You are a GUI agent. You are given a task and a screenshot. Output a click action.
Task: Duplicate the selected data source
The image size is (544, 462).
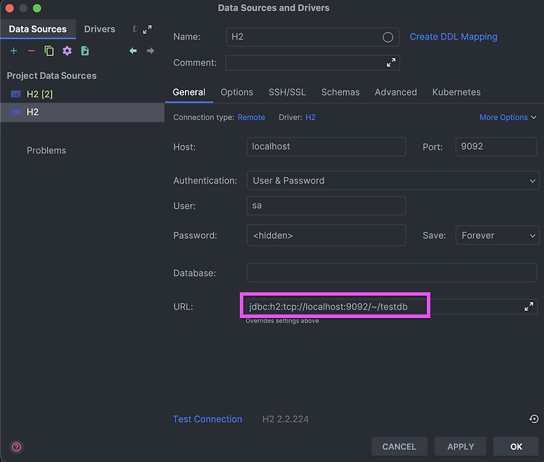[x=49, y=51]
